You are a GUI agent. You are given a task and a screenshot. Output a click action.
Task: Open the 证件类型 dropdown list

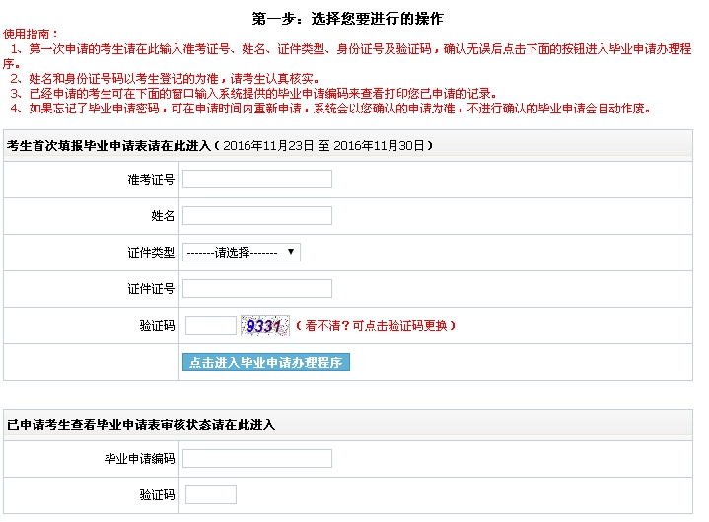coord(242,252)
